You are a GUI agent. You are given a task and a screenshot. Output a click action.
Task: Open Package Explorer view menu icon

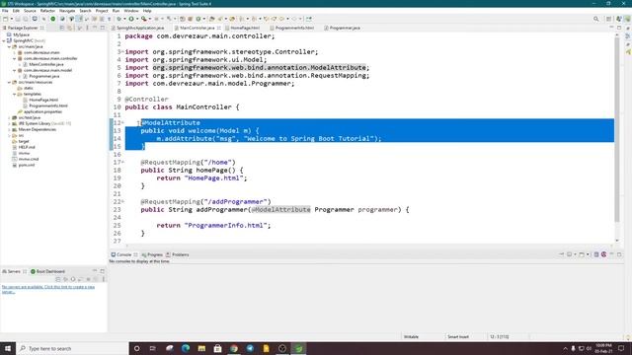pos(87,28)
